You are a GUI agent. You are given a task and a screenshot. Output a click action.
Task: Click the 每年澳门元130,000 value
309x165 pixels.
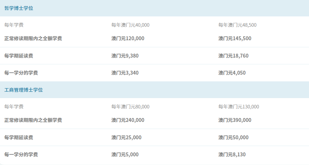[239, 106]
